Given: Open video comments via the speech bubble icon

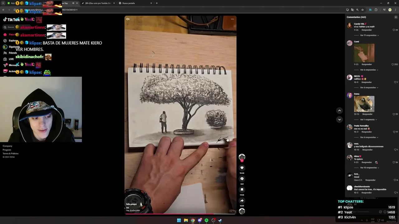Looking at the screenshot, I should tap(242, 179).
